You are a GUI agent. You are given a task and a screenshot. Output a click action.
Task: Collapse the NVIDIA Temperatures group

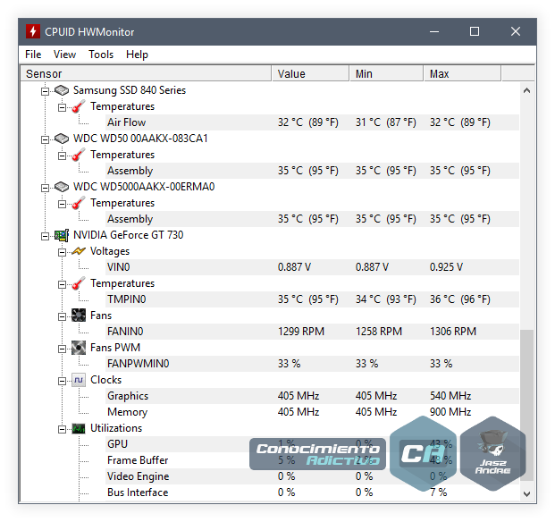62,284
